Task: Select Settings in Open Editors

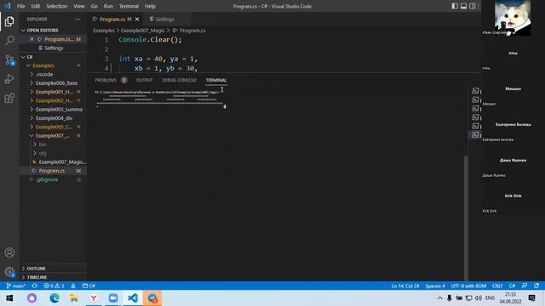Action: (x=53, y=48)
